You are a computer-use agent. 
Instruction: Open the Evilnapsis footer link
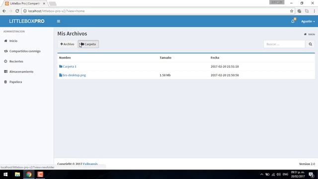point(90,164)
